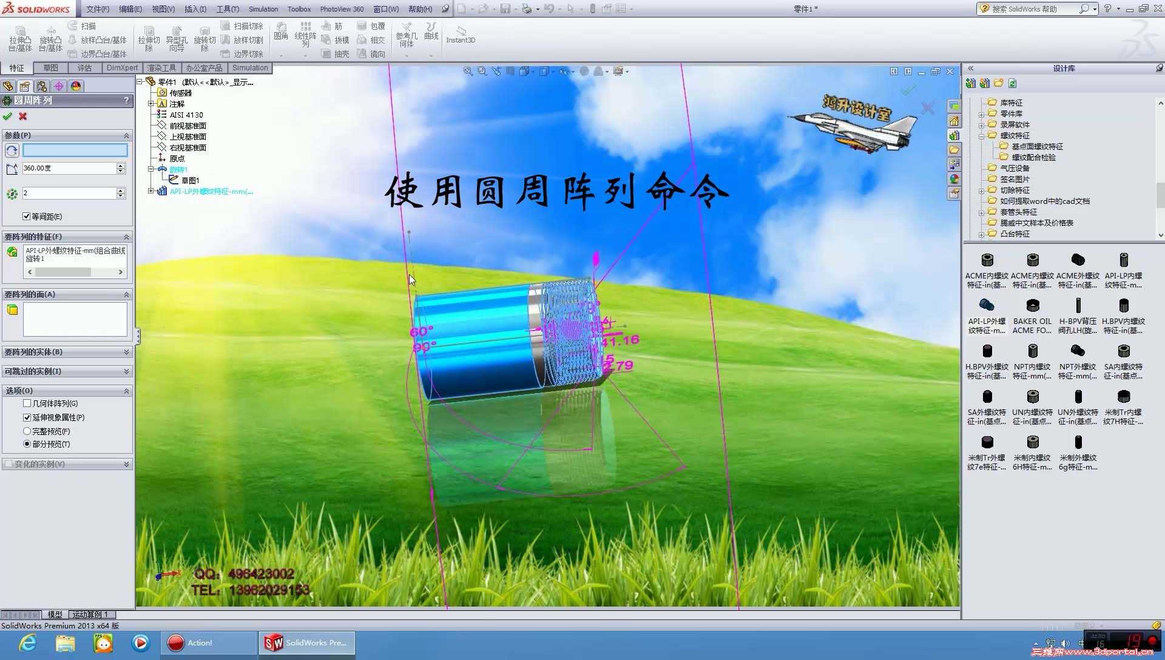Select the 曲线 curves tool
This screenshot has width=1165, height=660.
coord(431,32)
